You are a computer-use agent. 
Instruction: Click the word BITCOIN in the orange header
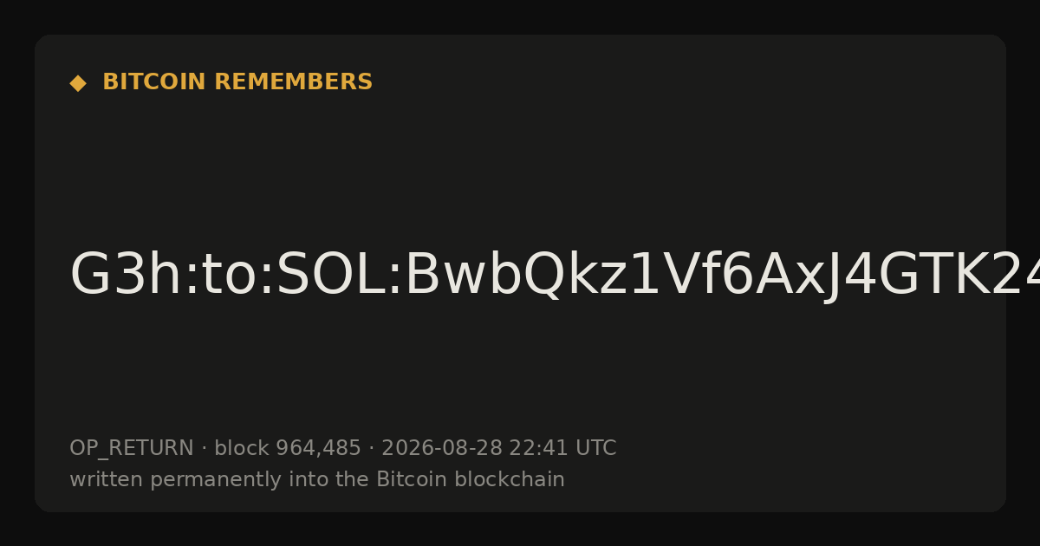pos(155,82)
